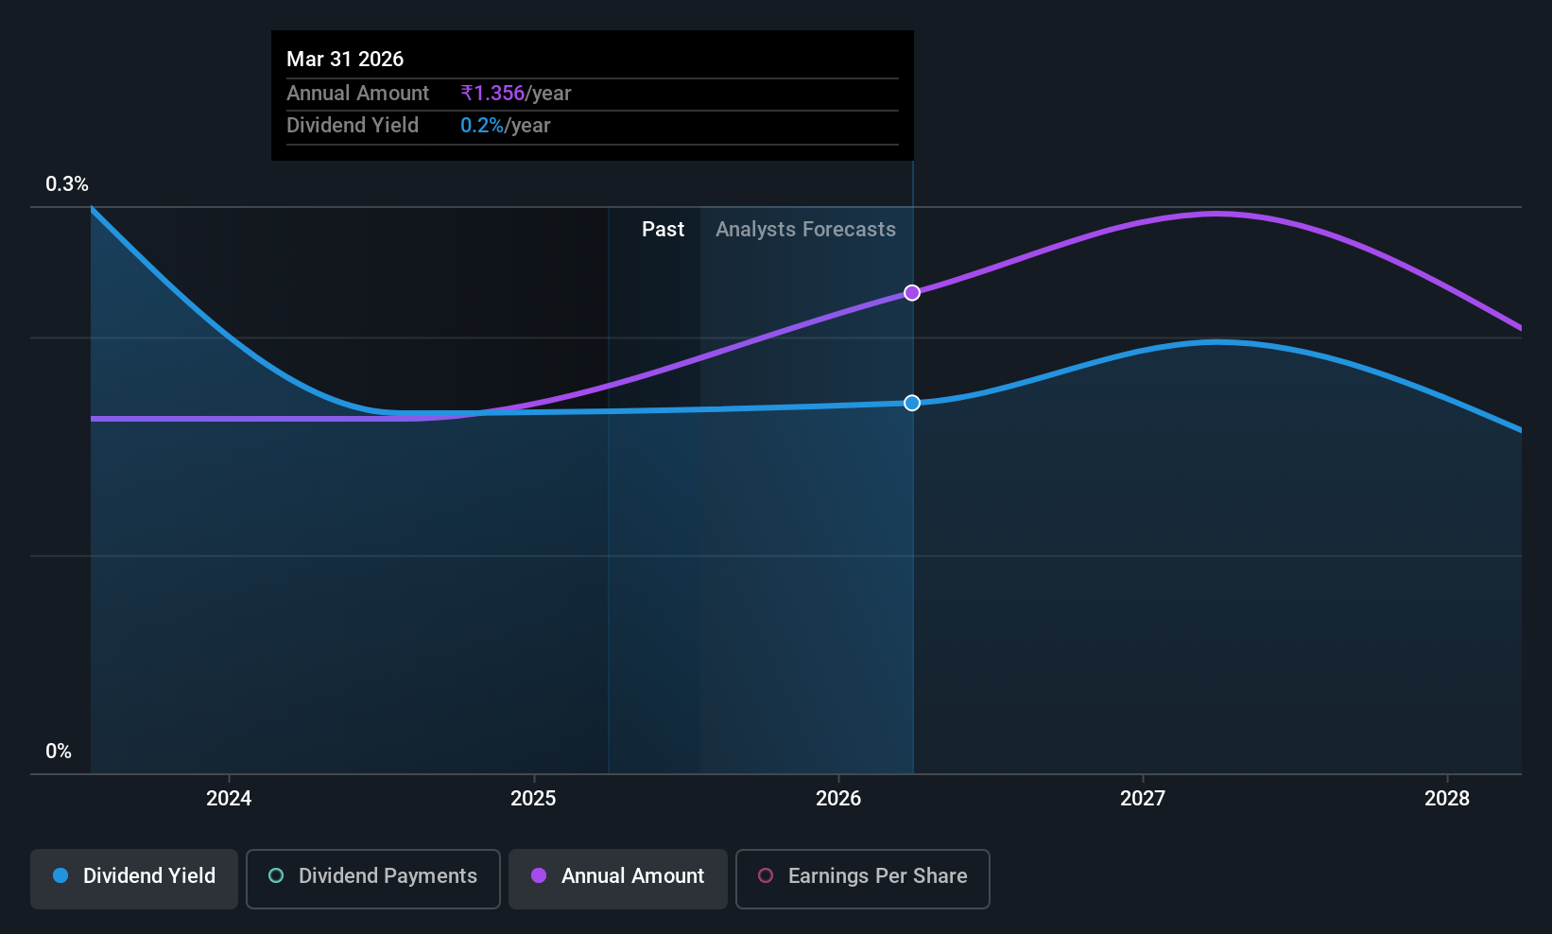The image size is (1552, 934).
Task: Click the 0.3% y-axis label
Action: pyautogui.click(x=67, y=184)
